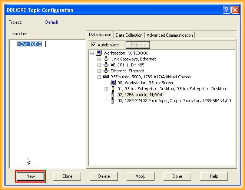Image resolution: width=245 pixels, height=190 pixels.
Task: Click the AB_DF1-1 network icon
Action: pyautogui.click(x=106, y=65)
